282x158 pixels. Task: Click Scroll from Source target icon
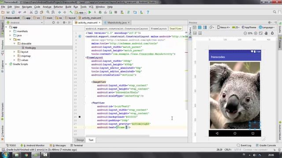(53, 22)
